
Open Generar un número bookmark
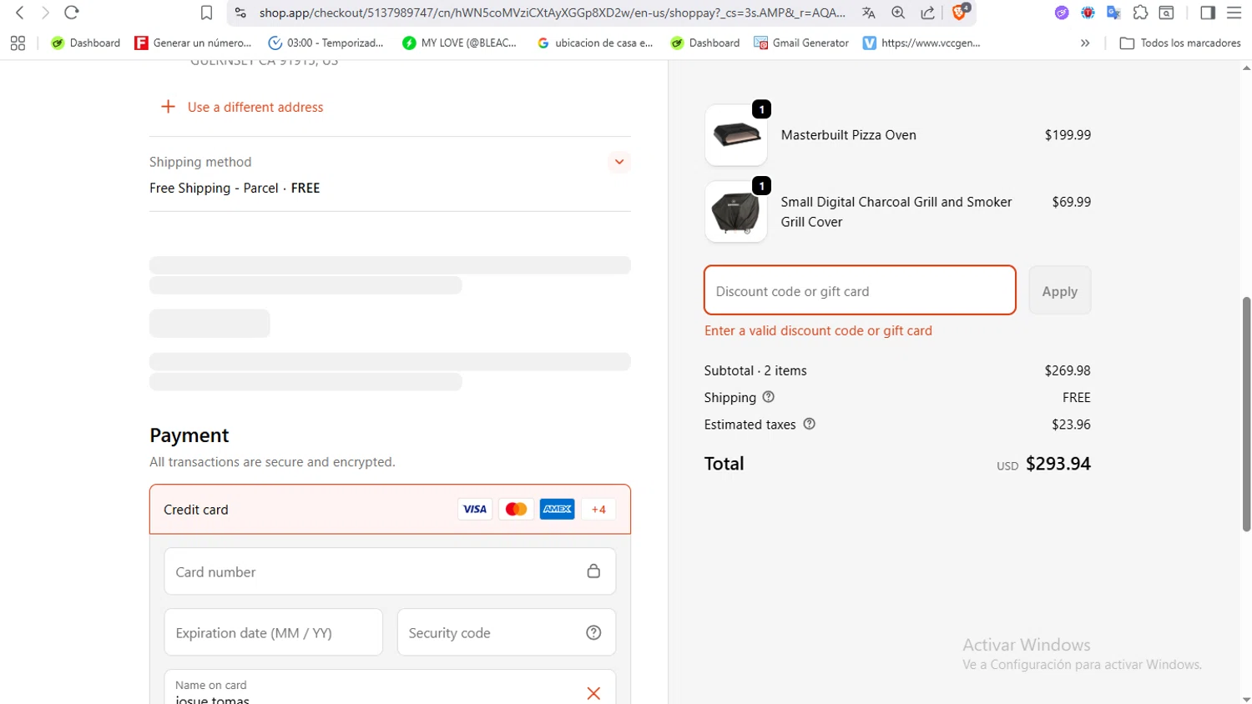(193, 43)
